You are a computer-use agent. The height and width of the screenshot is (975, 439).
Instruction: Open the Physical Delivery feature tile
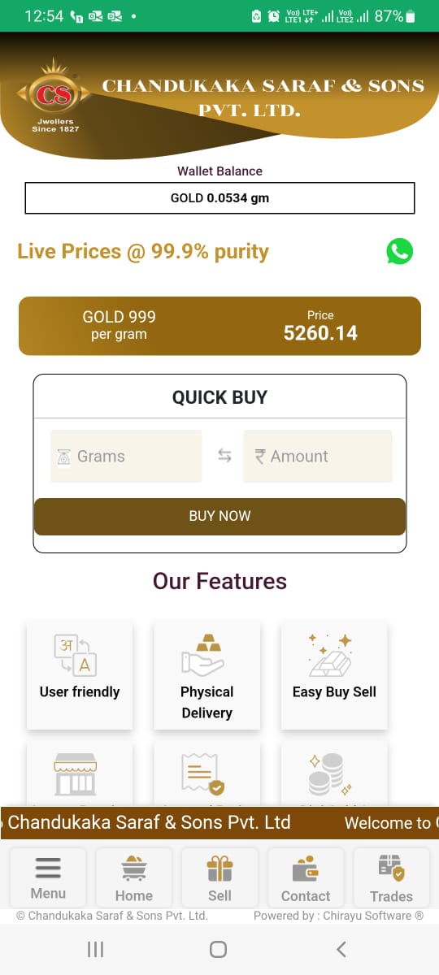pos(206,676)
